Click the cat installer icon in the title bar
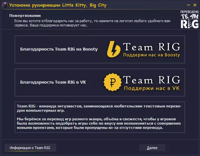 pyautogui.click(x=5, y=5)
